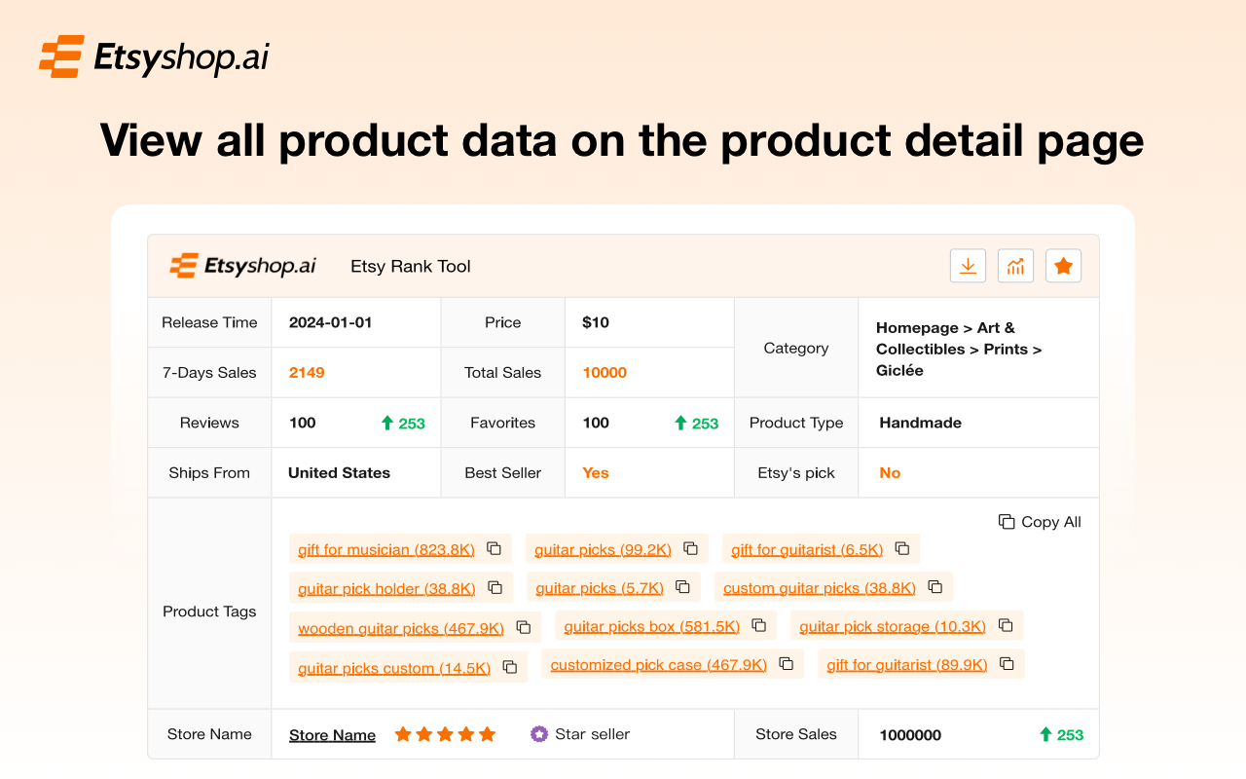
Task: Click the Product Type 'Handmade' entry
Action: point(919,422)
